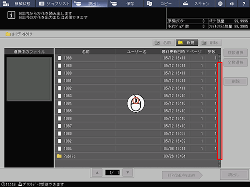250x187 pixels.
Task: Open help with the question mark icon
Action: [x=244, y=3]
